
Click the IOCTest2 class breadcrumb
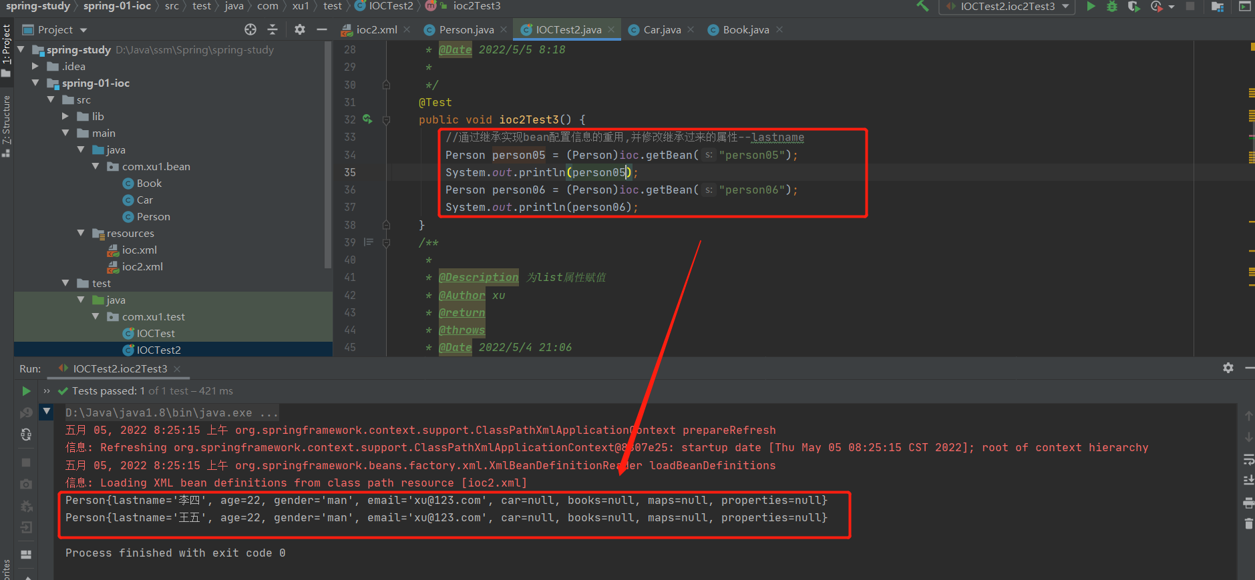[391, 6]
